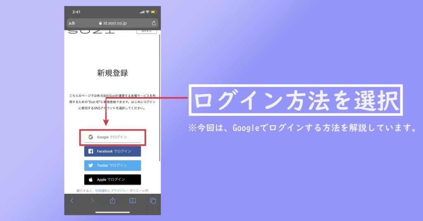Tap the Google G logo icon
Image resolution: width=423 pixels, height=221 pixels.
tap(90, 137)
